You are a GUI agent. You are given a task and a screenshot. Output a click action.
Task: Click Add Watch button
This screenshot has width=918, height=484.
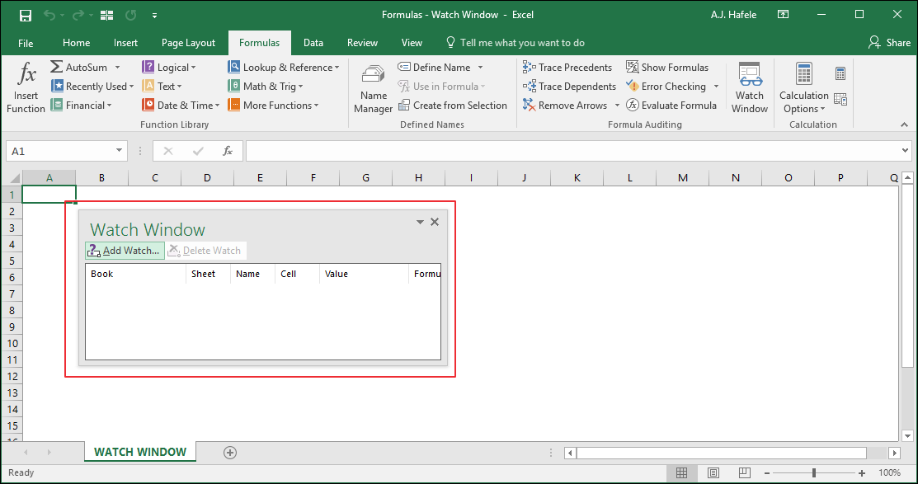125,251
